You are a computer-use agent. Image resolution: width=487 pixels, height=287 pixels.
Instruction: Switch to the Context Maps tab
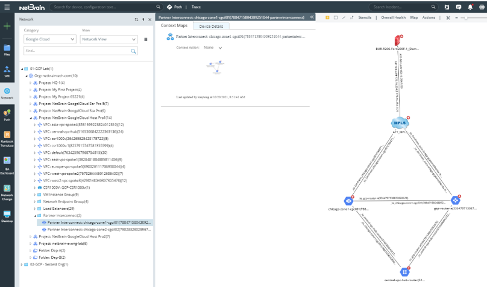174,25
